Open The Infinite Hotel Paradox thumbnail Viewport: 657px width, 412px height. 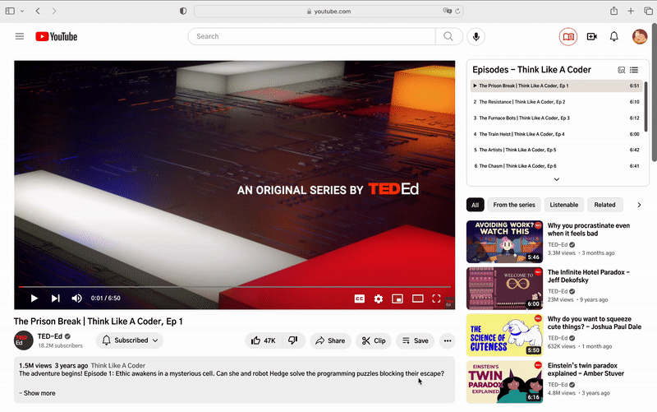504,288
